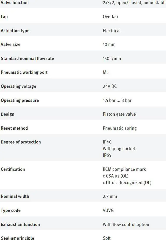Click the Valve size label
Image resolution: width=166 pixels, height=240 pixels.
point(11,44)
